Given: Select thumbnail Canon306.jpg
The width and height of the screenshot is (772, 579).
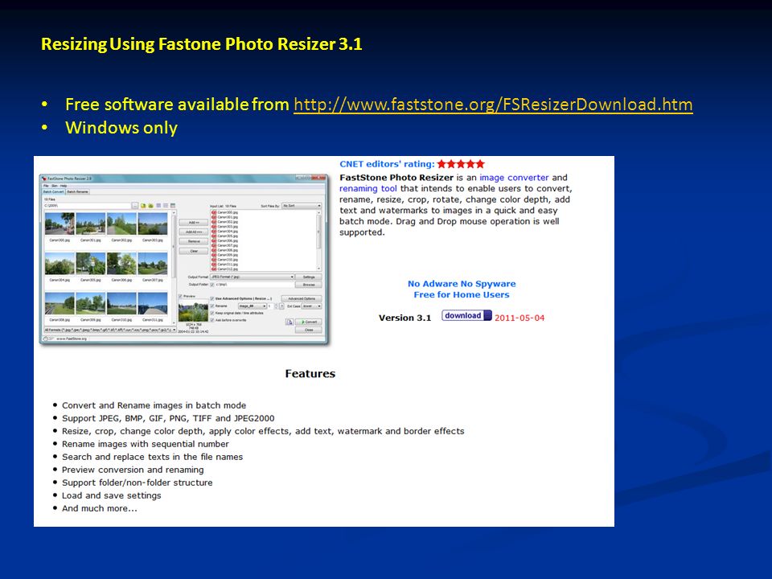Looking at the screenshot, I should click(x=121, y=264).
